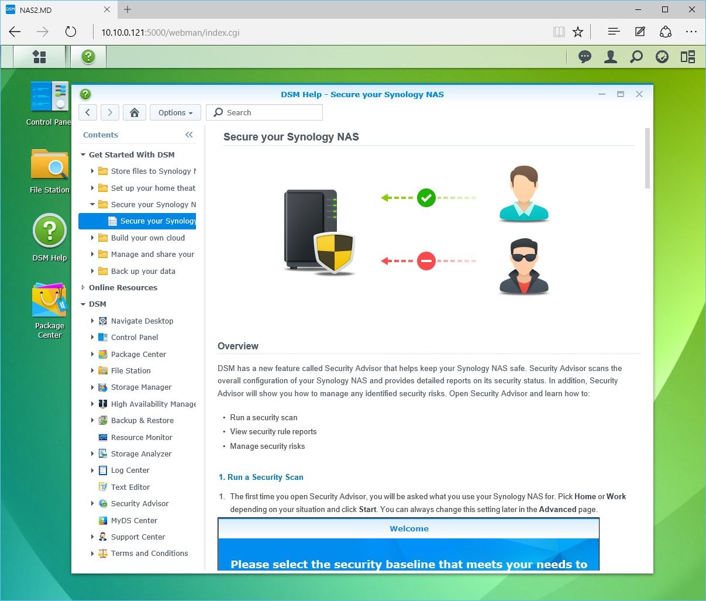706x601 pixels.
Task: Open File Station help topic
Action: pyautogui.click(x=131, y=370)
